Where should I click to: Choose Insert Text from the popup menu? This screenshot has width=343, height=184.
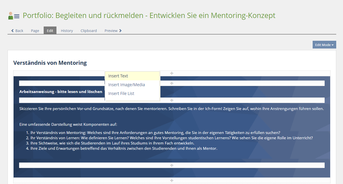click(x=118, y=76)
